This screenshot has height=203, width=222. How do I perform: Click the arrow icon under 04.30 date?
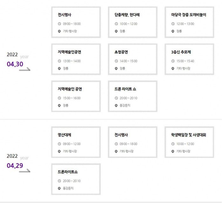coord(25,69)
